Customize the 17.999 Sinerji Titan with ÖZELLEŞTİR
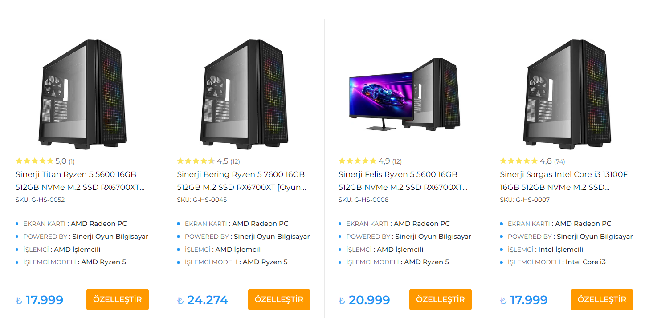 [x=118, y=299]
